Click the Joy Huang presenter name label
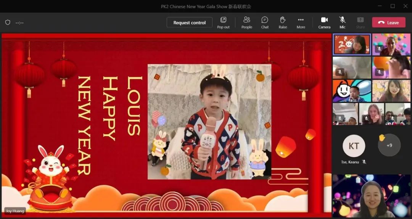Image resolution: width=412 pixels, height=219 pixels. tap(15, 211)
